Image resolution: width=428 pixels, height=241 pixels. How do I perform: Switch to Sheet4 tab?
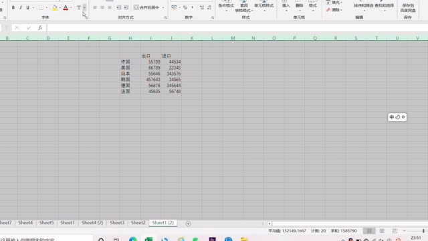(25, 223)
